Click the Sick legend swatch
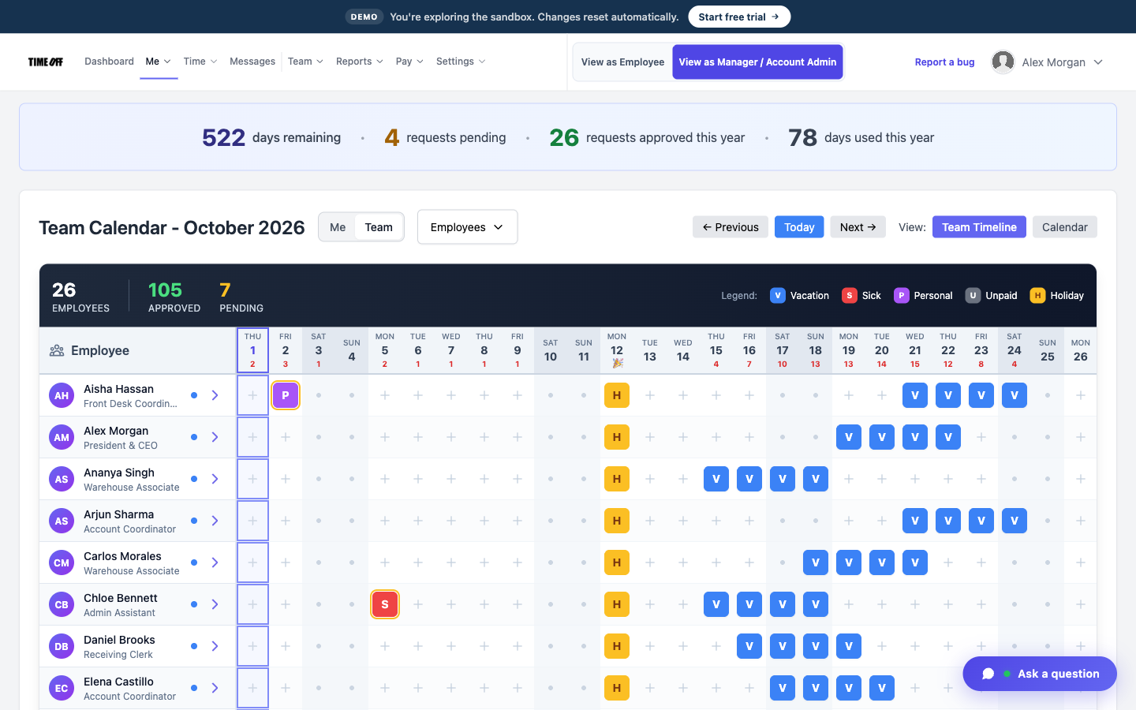 coord(850,296)
